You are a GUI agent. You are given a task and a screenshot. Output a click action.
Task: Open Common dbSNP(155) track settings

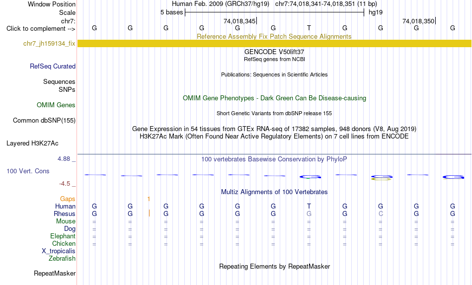pyautogui.click(x=44, y=120)
